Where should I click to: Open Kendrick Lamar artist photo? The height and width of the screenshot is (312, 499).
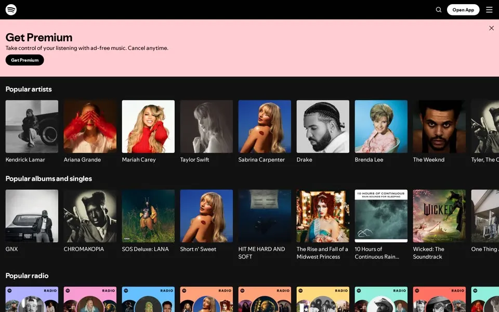point(32,126)
